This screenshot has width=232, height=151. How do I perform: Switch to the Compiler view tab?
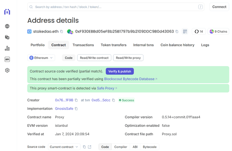pos(120,147)
